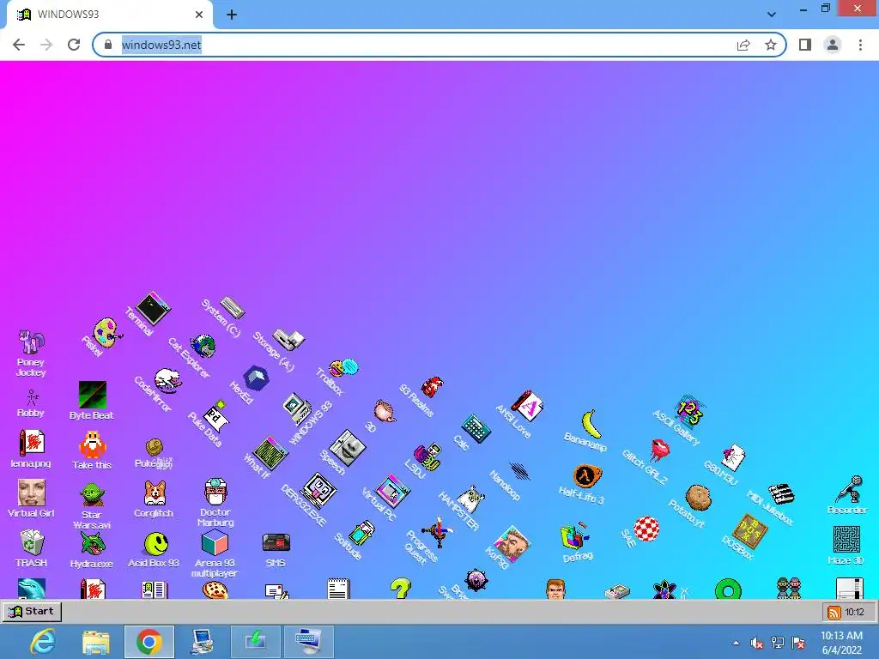This screenshot has width=879, height=659.
Task: Open Acid Box 93 smiley icon
Action: [155, 543]
